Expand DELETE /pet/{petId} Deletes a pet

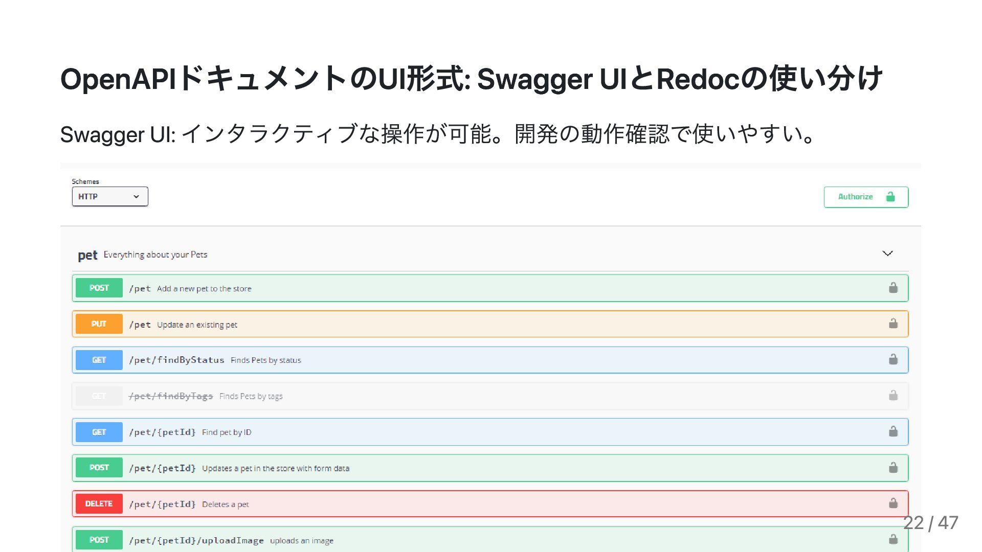[x=490, y=504]
